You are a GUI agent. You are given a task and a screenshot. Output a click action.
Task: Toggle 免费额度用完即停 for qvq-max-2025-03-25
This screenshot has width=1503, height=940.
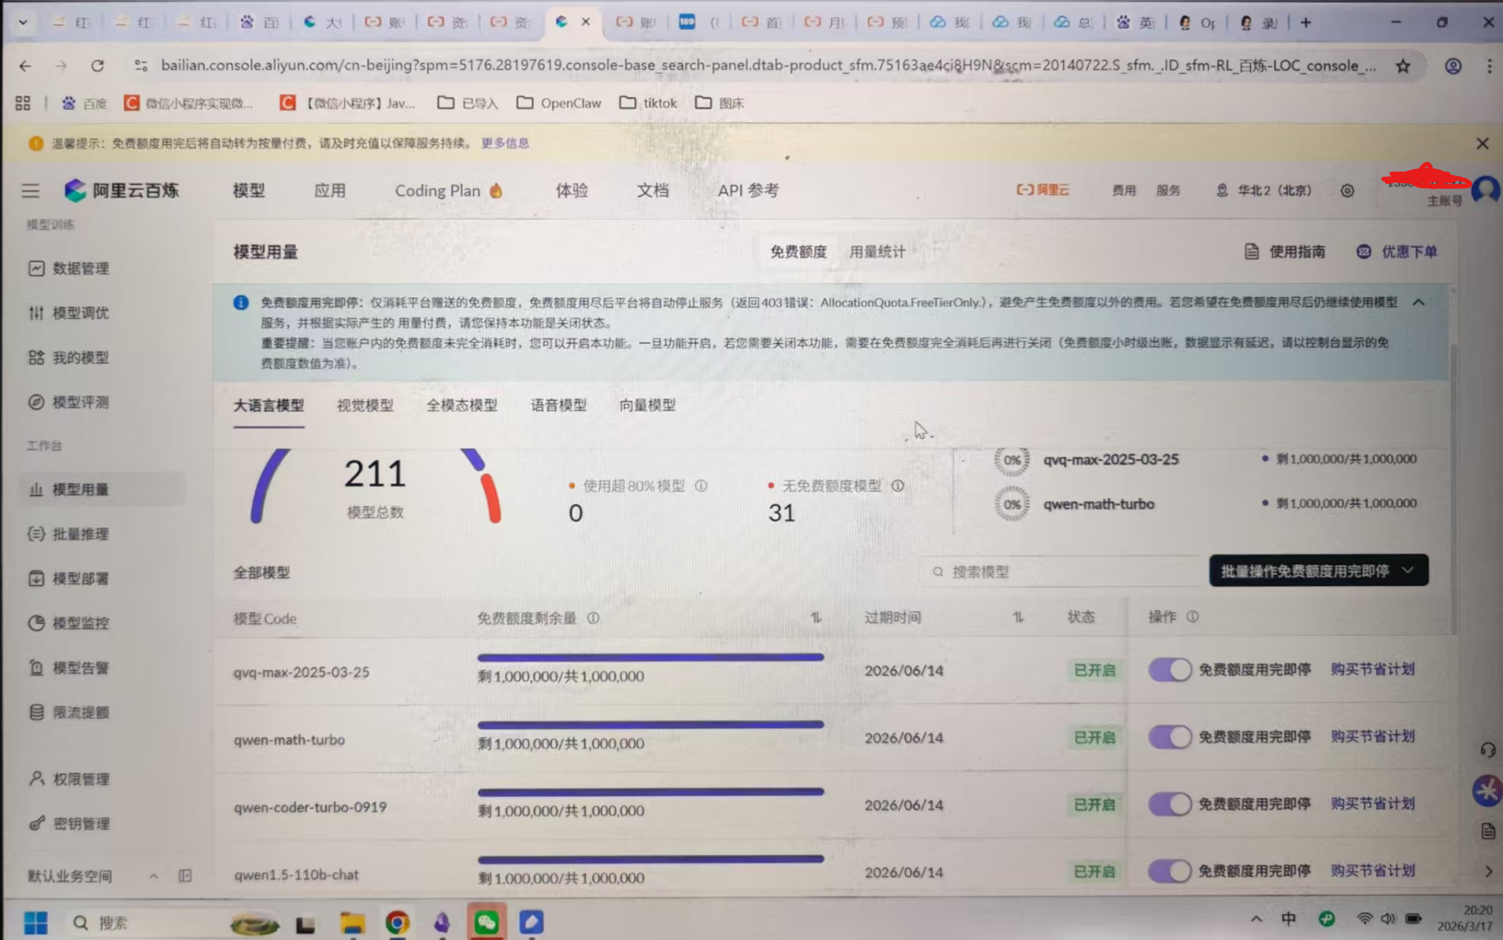point(1169,669)
